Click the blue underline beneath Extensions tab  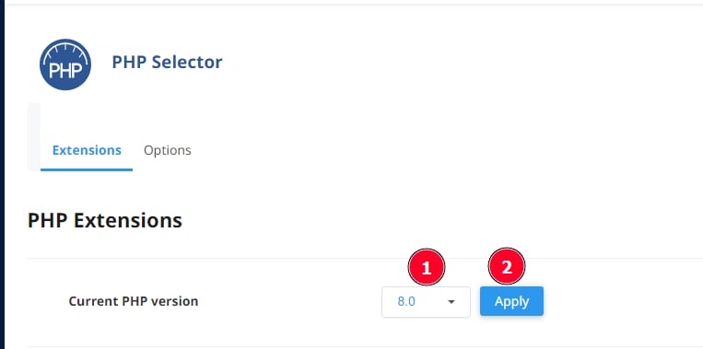pos(87,169)
